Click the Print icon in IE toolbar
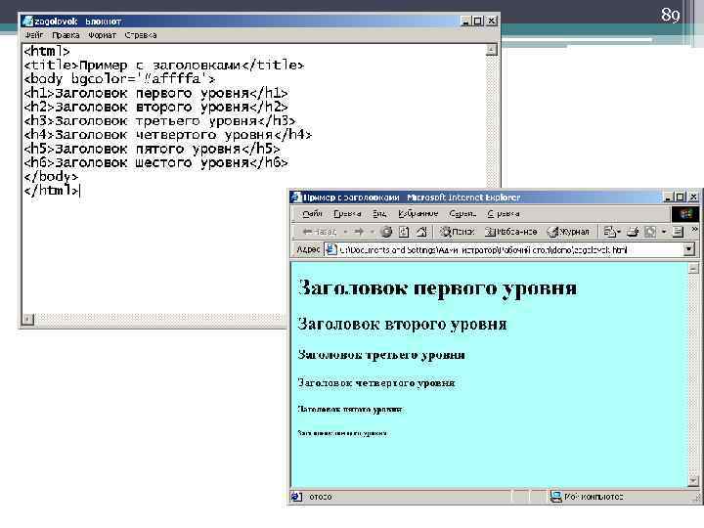This screenshot has height=528, width=704. tap(633, 232)
